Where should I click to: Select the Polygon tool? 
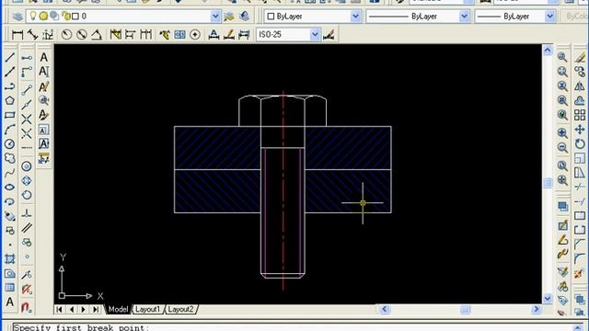(10, 100)
